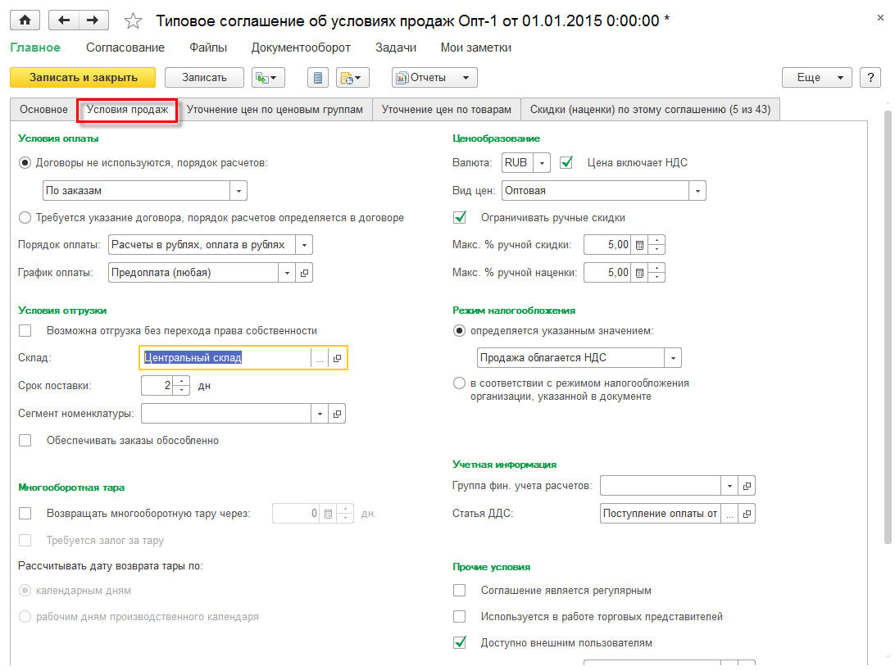The width and height of the screenshot is (895, 671).
Task: Open the list icon button in toolbar
Action: pos(318,78)
